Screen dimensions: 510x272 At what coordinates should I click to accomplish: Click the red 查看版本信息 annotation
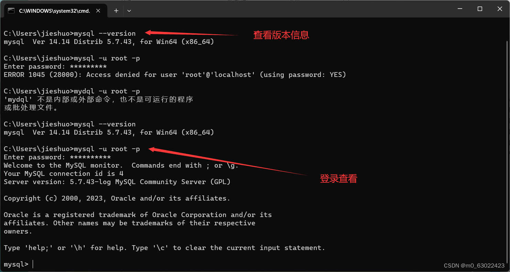point(281,35)
